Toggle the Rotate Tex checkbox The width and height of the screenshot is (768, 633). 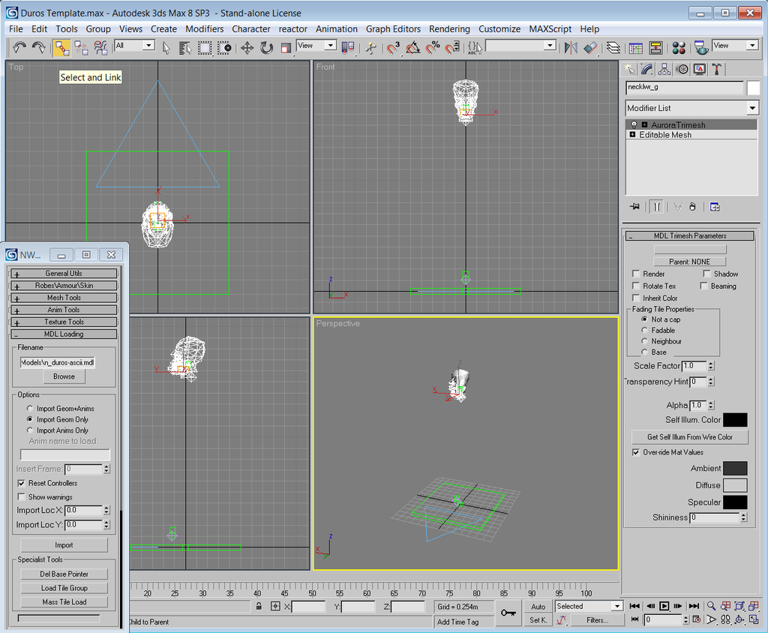click(x=636, y=286)
